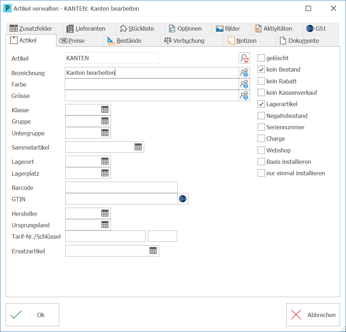Open Ersatzartikel lookup table icon
The width and height of the screenshot is (346, 332).
tap(153, 251)
